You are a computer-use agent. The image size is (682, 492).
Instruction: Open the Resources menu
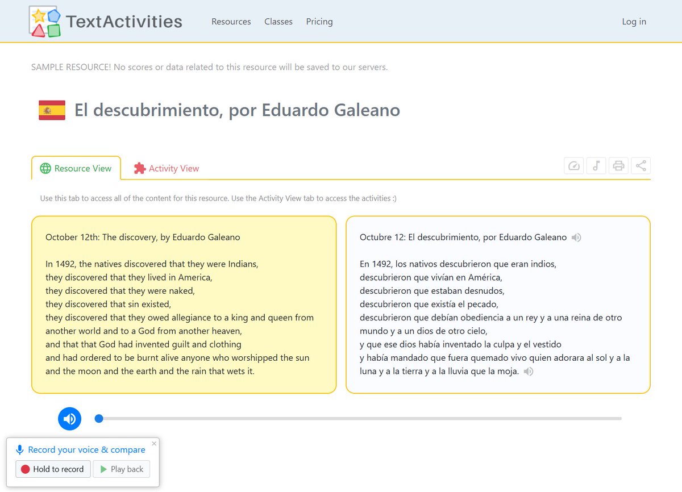[231, 22]
